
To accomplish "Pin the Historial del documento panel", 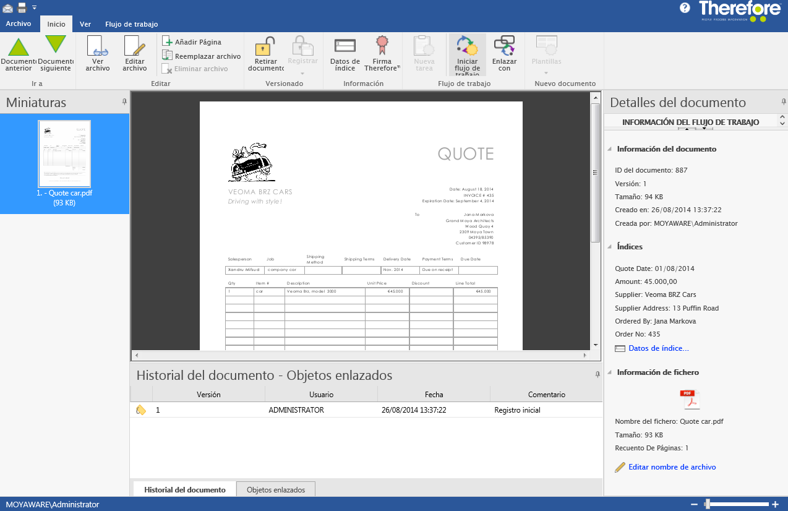I will pyautogui.click(x=597, y=375).
